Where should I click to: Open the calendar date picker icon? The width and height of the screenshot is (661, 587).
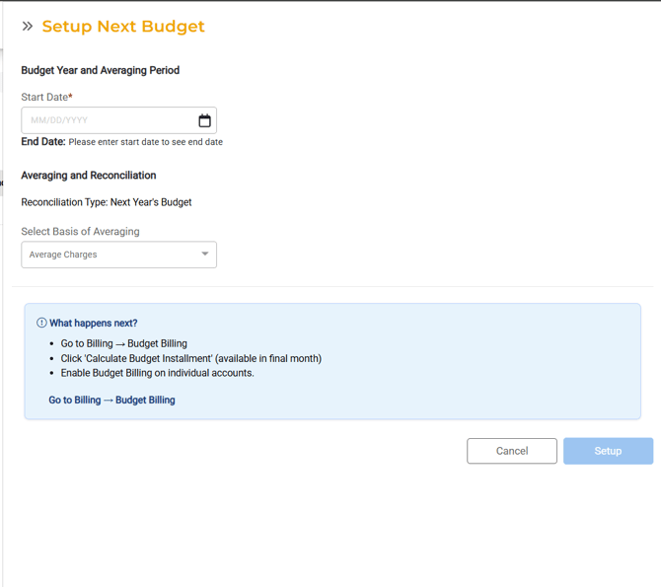(204, 120)
